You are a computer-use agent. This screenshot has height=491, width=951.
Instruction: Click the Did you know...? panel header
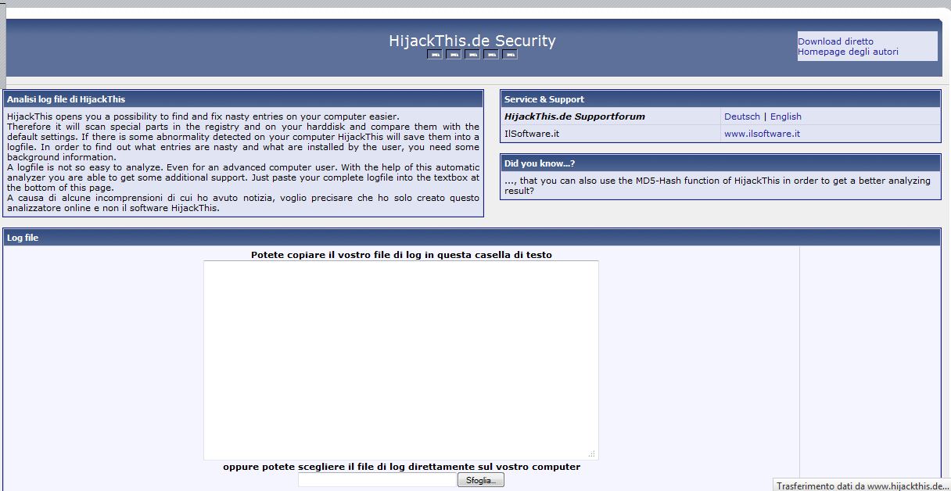tap(720, 163)
